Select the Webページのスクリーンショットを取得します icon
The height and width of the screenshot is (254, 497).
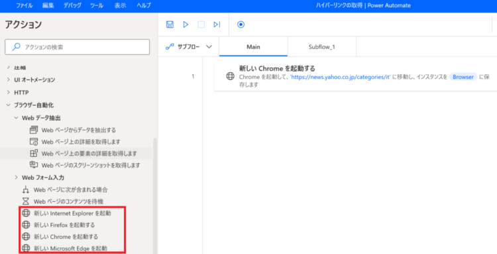click(34, 165)
